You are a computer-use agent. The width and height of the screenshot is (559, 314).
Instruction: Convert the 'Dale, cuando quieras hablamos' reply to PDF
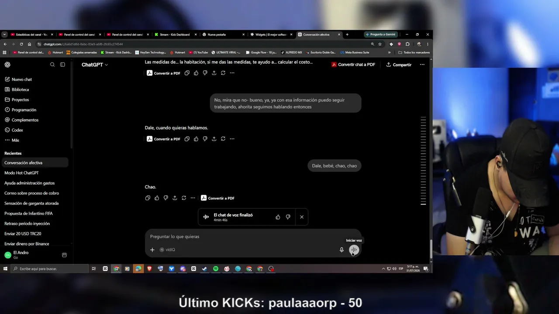point(163,139)
